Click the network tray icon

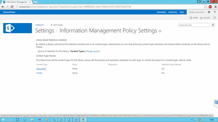pos(200,120)
